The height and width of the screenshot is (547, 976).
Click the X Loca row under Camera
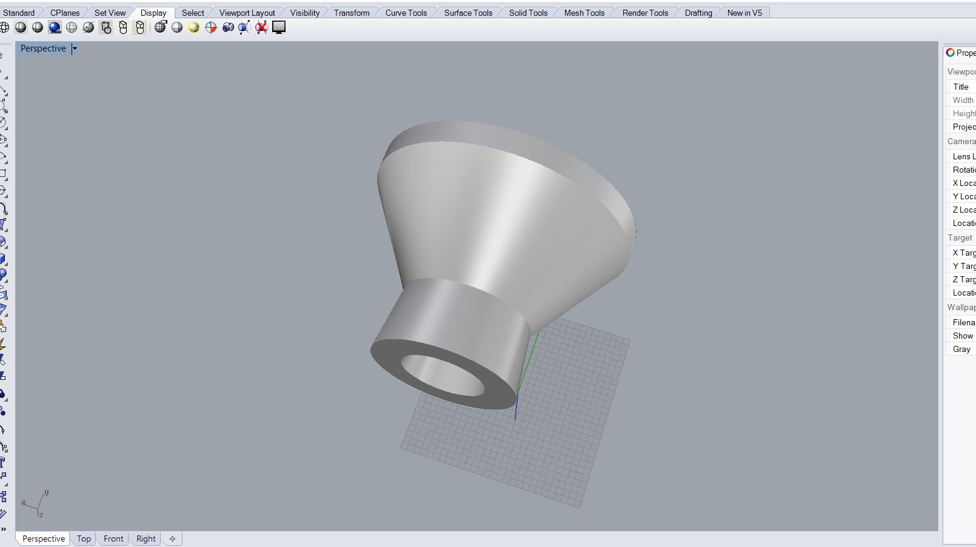point(961,183)
